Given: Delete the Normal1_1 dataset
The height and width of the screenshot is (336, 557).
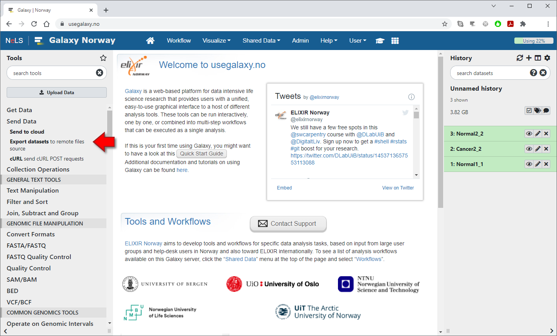Looking at the screenshot, I should pos(546,164).
